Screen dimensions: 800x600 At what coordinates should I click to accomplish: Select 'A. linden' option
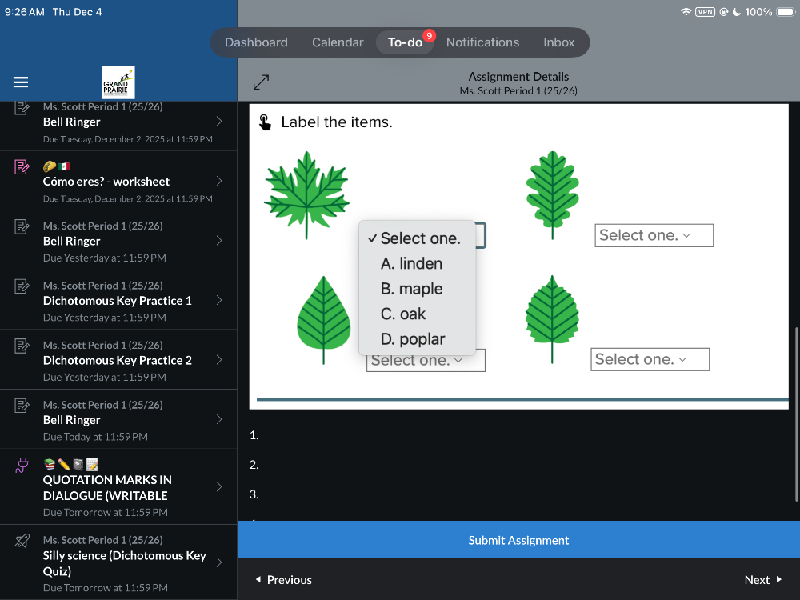pyautogui.click(x=411, y=264)
